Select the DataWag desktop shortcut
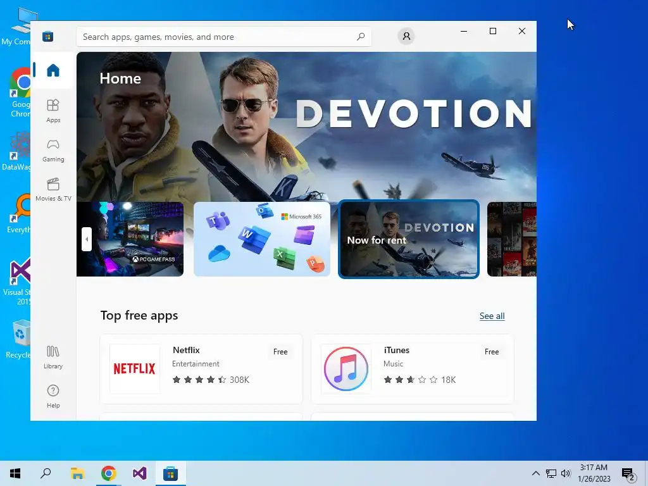Image resolution: width=648 pixels, height=486 pixels. coord(16,151)
